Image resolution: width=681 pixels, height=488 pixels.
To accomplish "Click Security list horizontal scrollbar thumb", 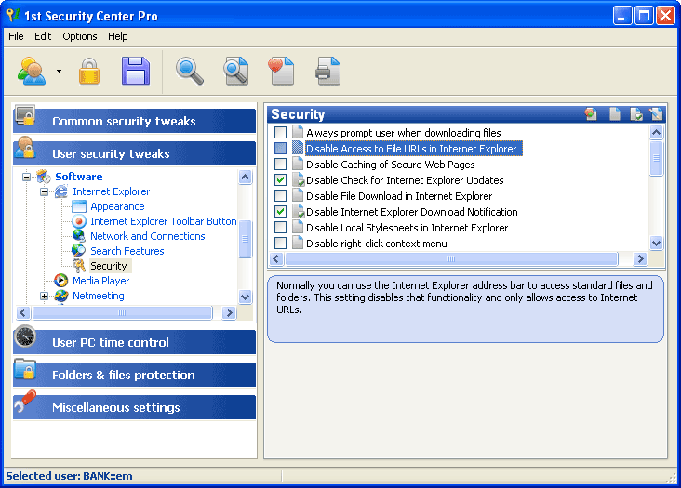I will [451, 259].
